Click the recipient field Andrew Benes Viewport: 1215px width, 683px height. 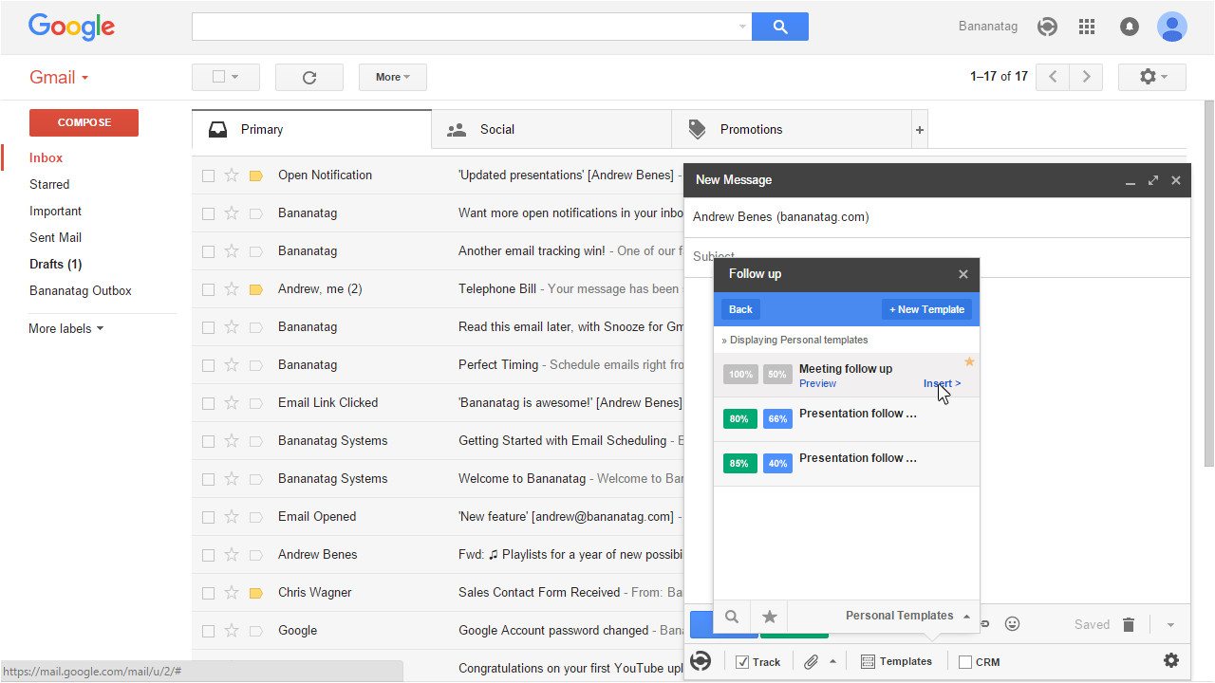pos(780,217)
